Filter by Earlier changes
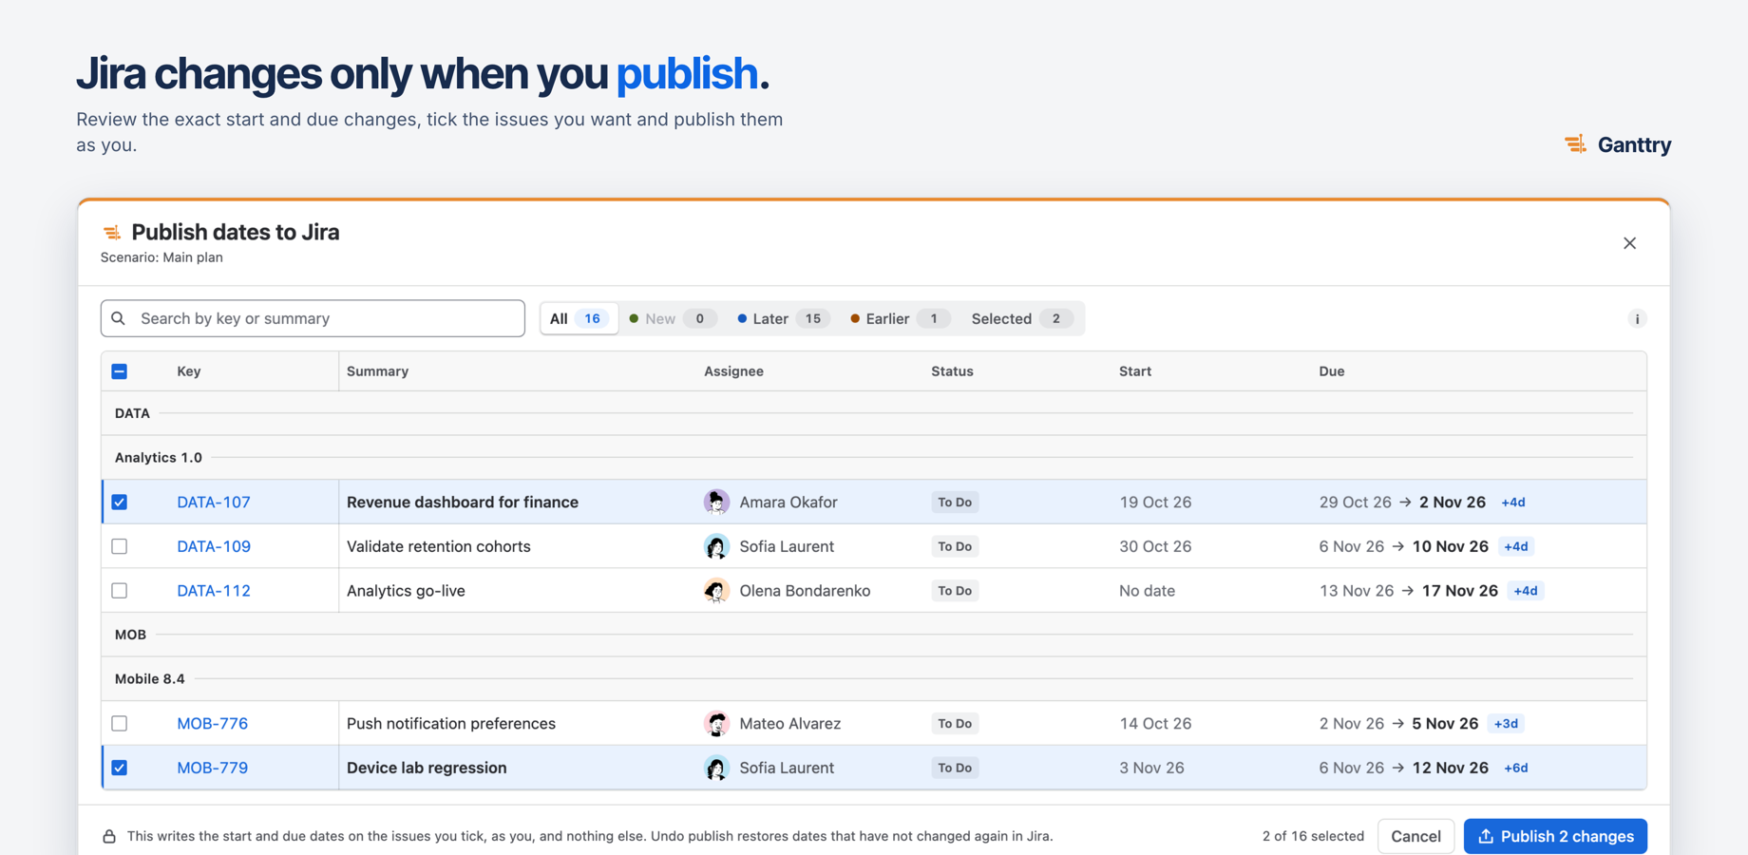1748x855 pixels. pos(899,318)
